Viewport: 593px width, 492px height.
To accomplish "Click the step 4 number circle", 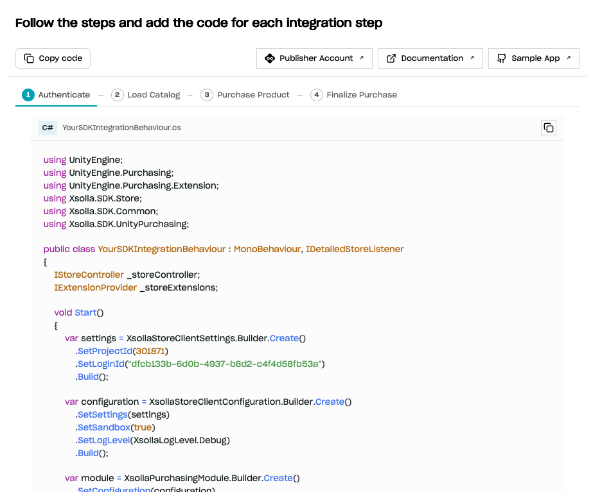I will click(x=317, y=95).
